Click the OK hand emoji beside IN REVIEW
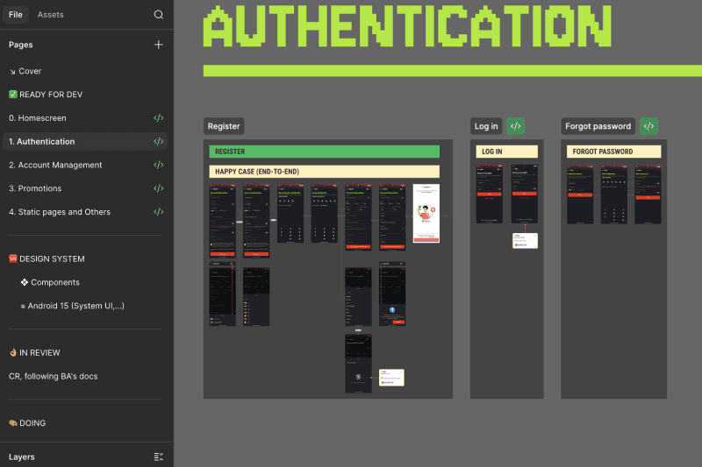This screenshot has height=467, width=702. (x=13, y=352)
